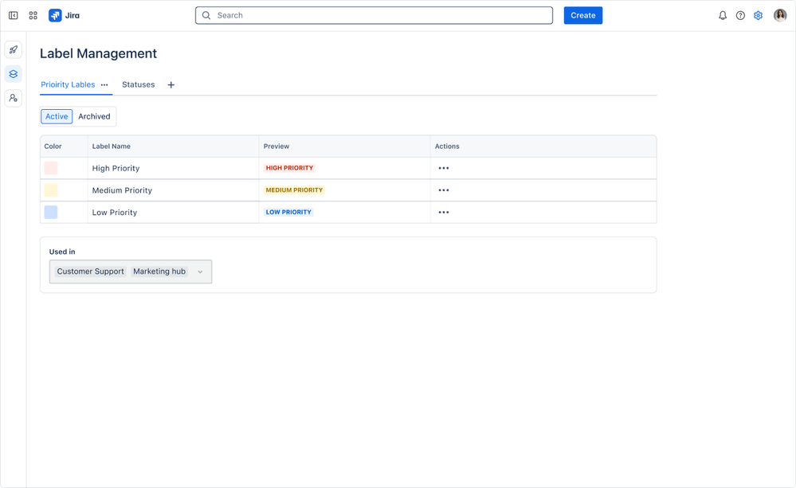Open the Prioirity Lables tab
The image size is (796, 488).
68,84
